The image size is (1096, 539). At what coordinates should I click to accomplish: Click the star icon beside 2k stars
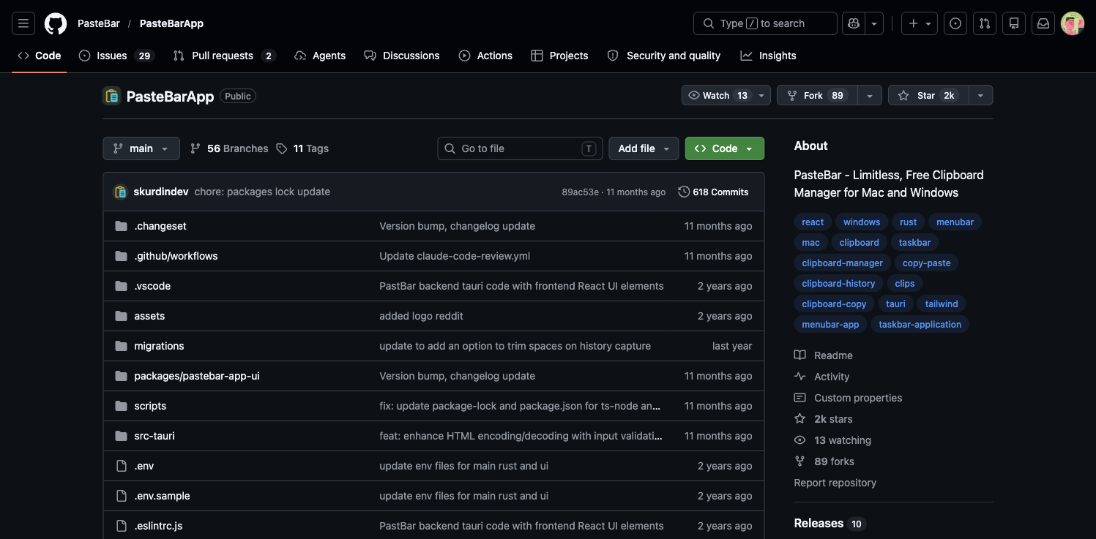tap(800, 419)
